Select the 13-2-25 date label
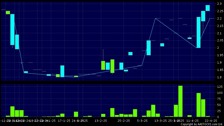This screenshot has width=224, height=126. pos(101,121)
